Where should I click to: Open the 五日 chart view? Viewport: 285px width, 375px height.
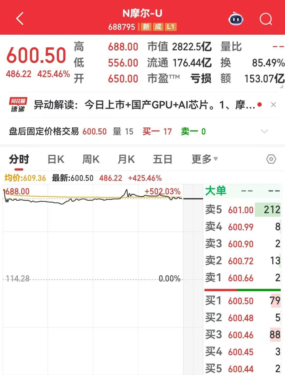pyautogui.click(x=163, y=159)
